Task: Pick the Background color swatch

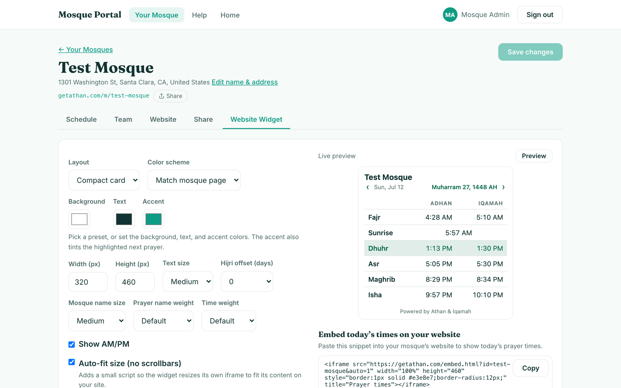Action: [79, 219]
